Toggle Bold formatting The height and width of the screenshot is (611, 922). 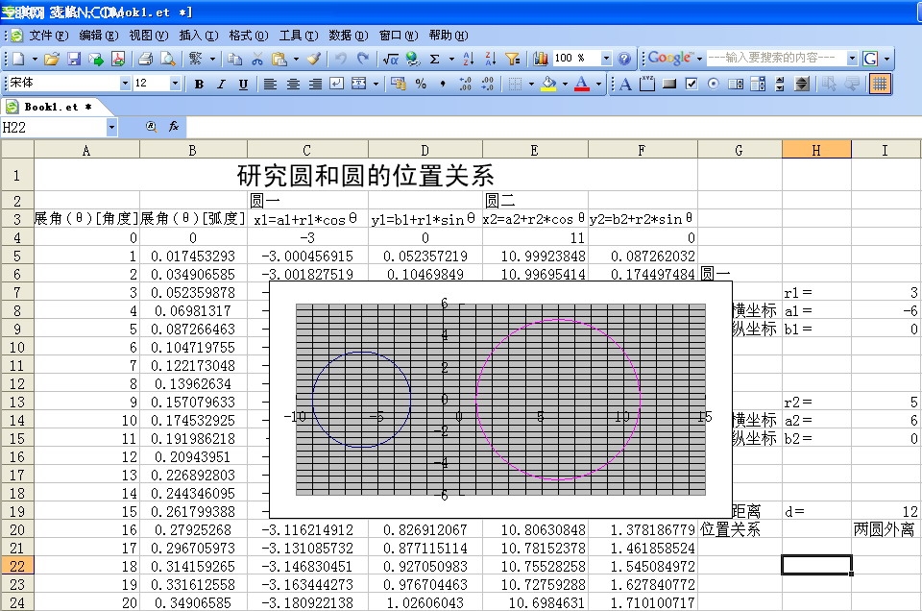tap(199, 84)
